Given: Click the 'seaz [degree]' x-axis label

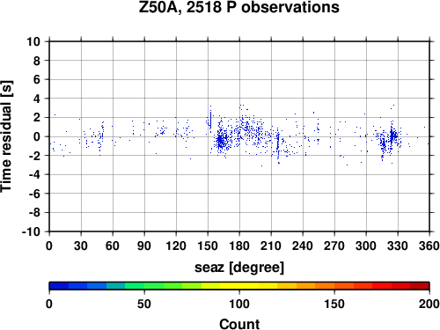Looking at the screenshot, I should (x=239, y=268).
